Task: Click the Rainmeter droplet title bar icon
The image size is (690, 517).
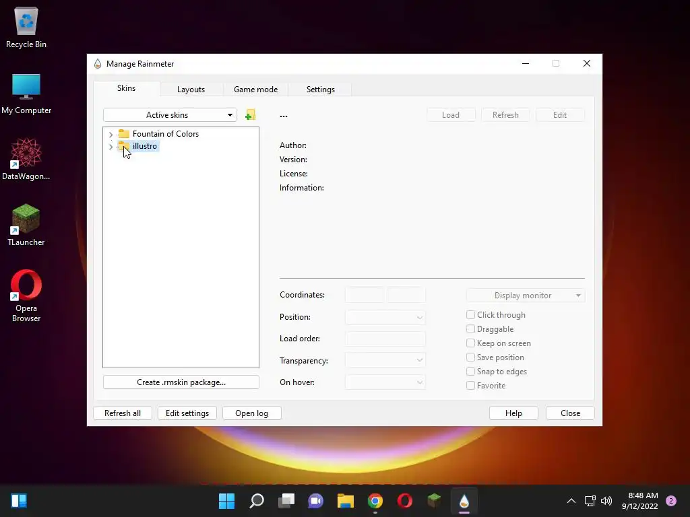Action: pos(98,64)
